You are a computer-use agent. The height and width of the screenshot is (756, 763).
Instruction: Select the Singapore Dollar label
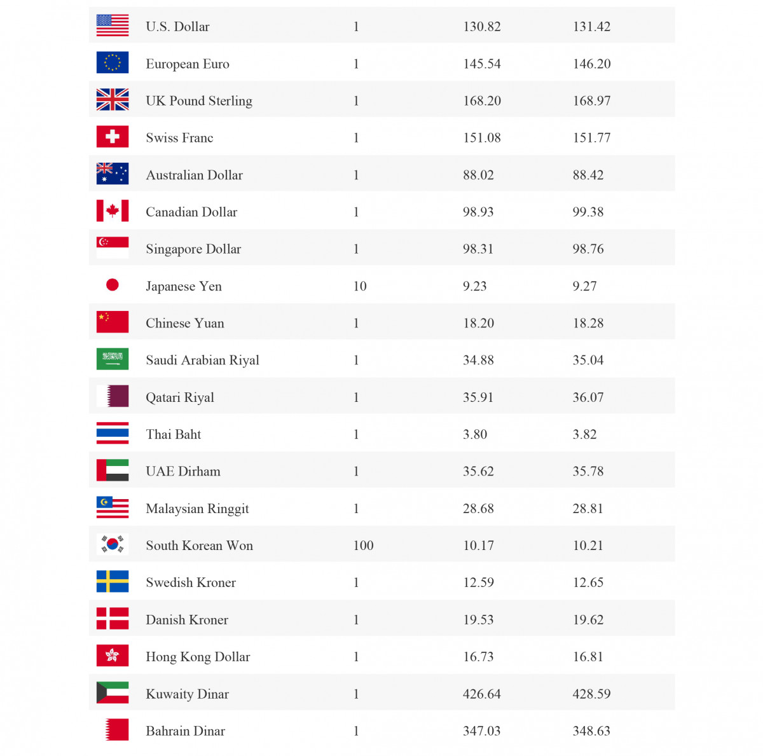[x=193, y=249]
